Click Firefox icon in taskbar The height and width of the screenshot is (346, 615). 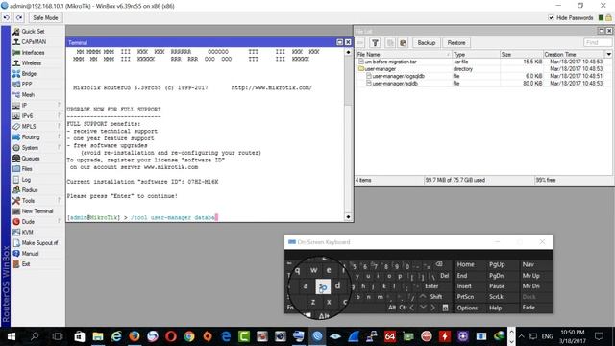click(135, 336)
